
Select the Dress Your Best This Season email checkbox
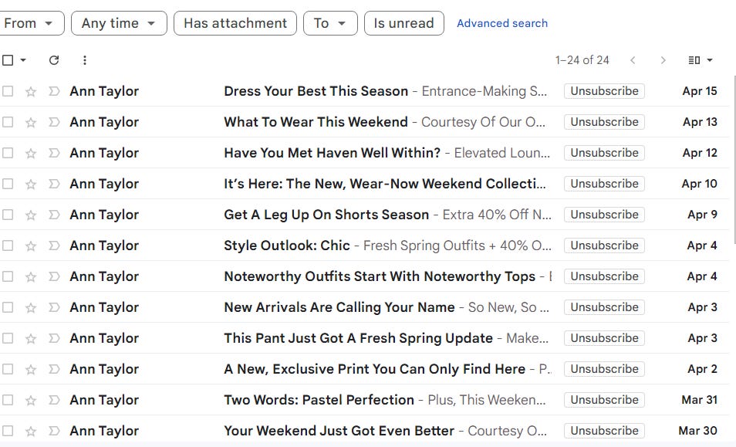pyautogui.click(x=8, y=91)
